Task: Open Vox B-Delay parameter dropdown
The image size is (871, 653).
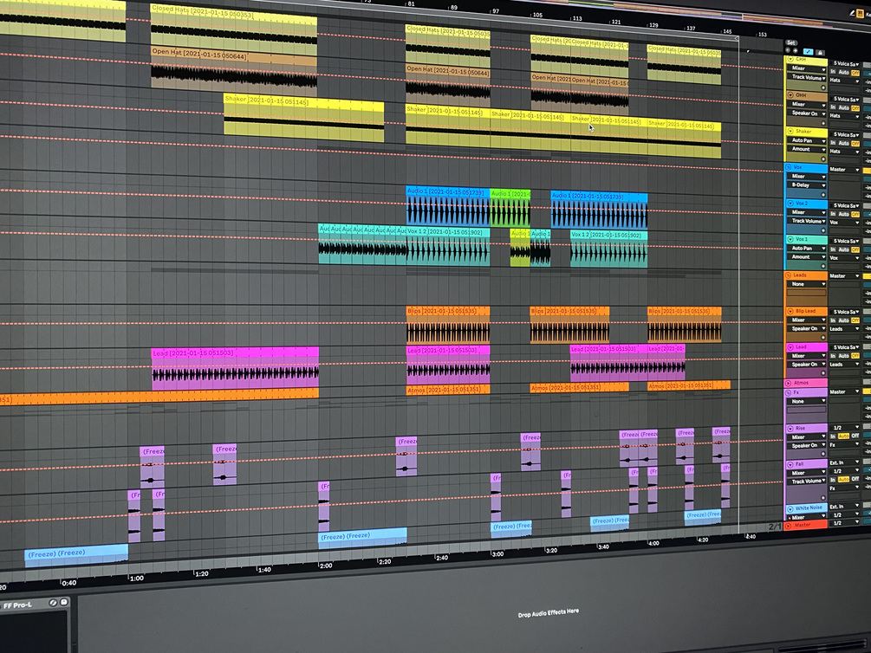Action: 807,185
